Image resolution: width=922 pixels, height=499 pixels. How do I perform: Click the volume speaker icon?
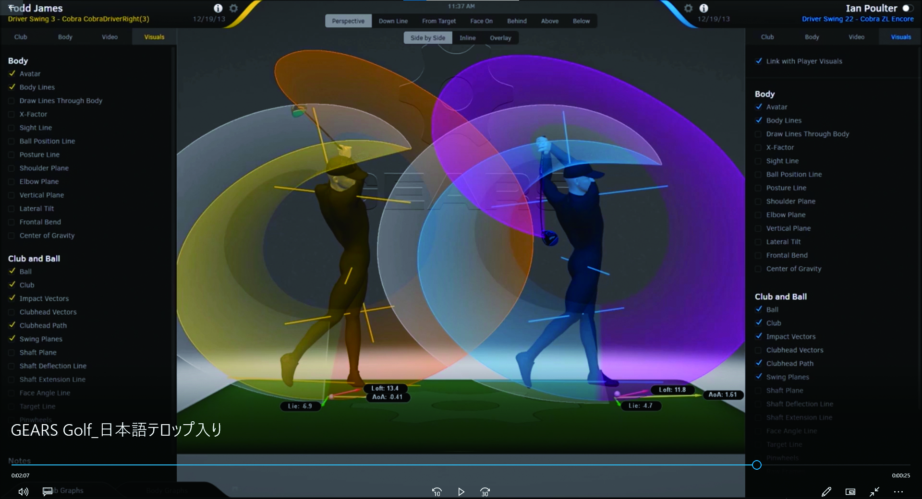[x=23, y=491]
